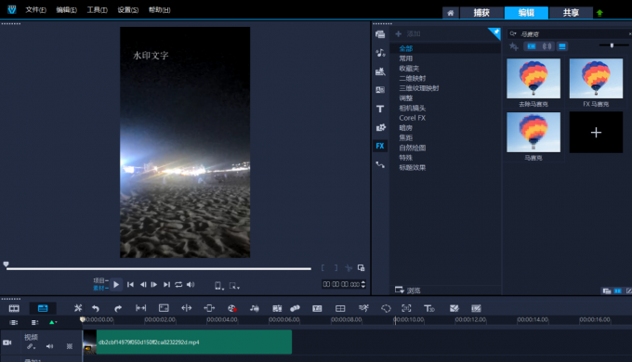632x362 pixels.
Task: Expand the track add/height green arrow dropdown
Action: coord(53,322)
